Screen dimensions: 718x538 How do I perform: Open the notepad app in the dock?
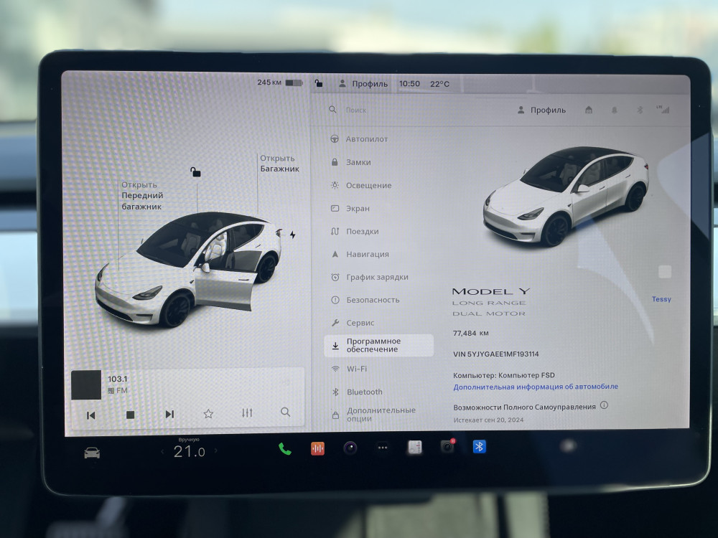tap(415, 447)
